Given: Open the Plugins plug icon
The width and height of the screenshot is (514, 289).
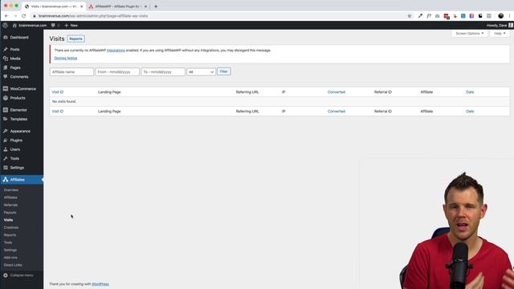Looking at the screenshot, I should pyautogui.click(x=6, y=140).
